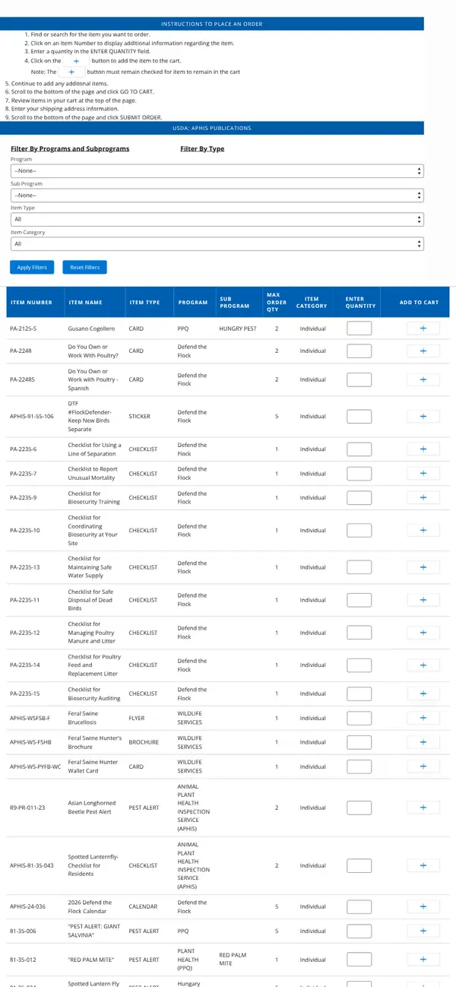Sort by Sub Program column header

[233, 303]
